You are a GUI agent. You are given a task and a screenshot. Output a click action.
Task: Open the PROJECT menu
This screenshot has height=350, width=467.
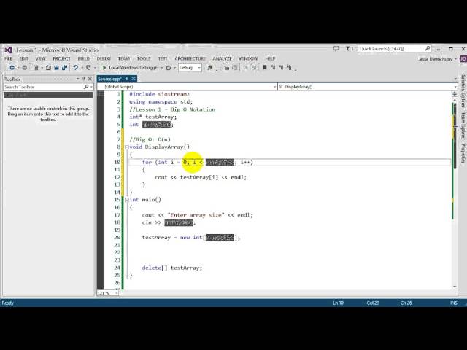coord(61,58)
